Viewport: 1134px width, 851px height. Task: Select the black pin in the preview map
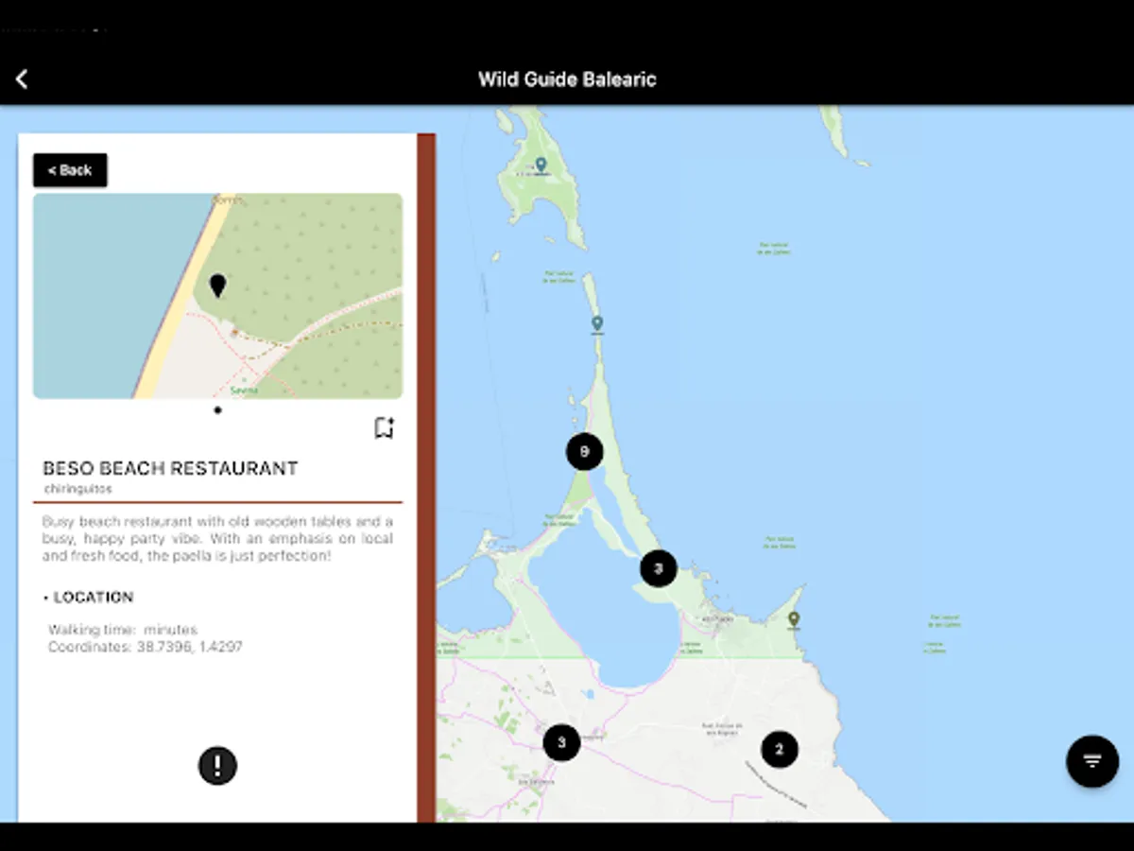coord(217,286)
